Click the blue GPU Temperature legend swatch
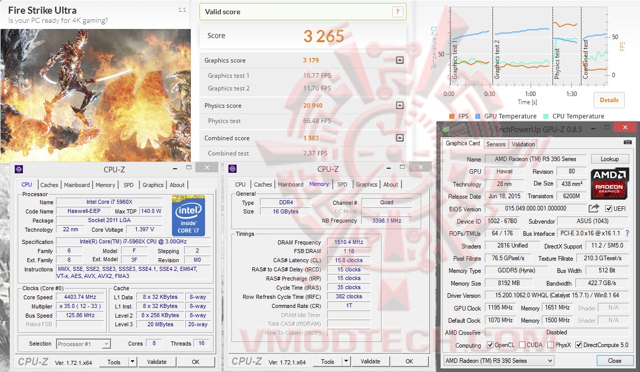640x372 pixels. [478, 116]
